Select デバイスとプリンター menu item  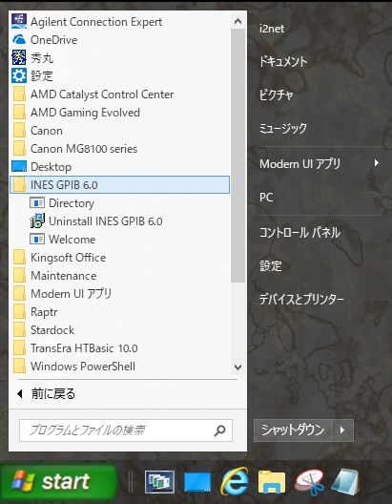[x=301, y=299]
